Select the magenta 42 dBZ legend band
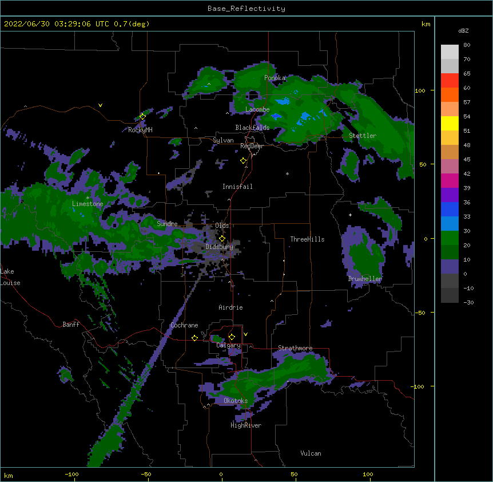 pos(450,180)
